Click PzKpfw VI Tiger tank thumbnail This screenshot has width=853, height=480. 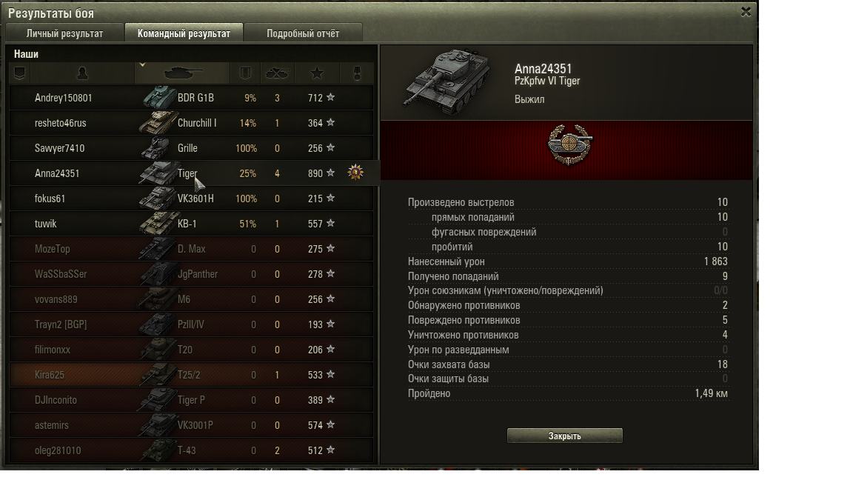pos(447,82)
